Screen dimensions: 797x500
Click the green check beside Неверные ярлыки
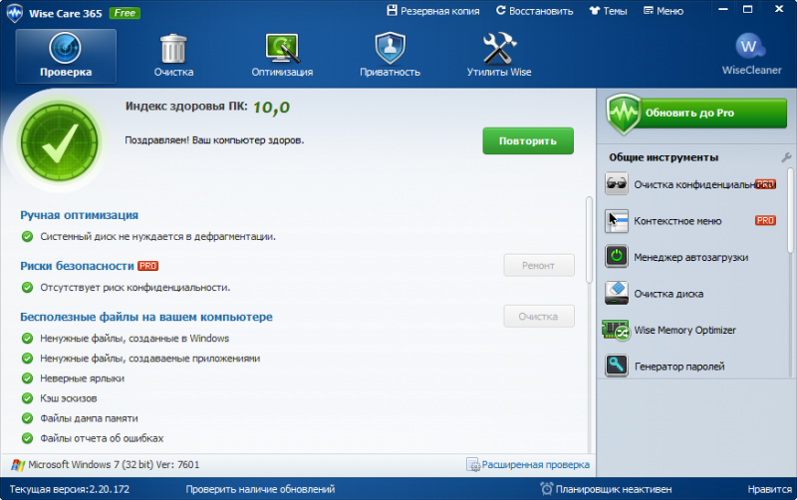(28, 378)
